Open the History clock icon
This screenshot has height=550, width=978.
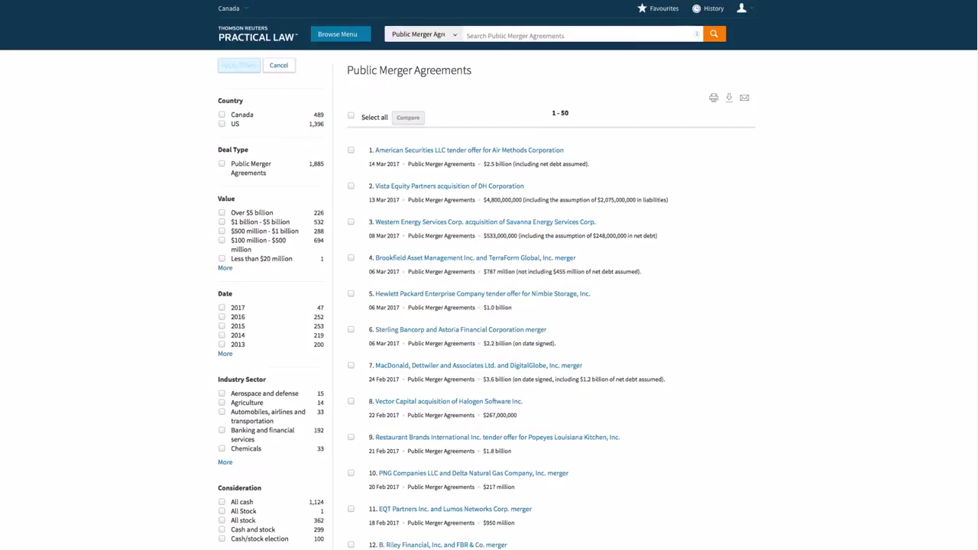[696, 8]
